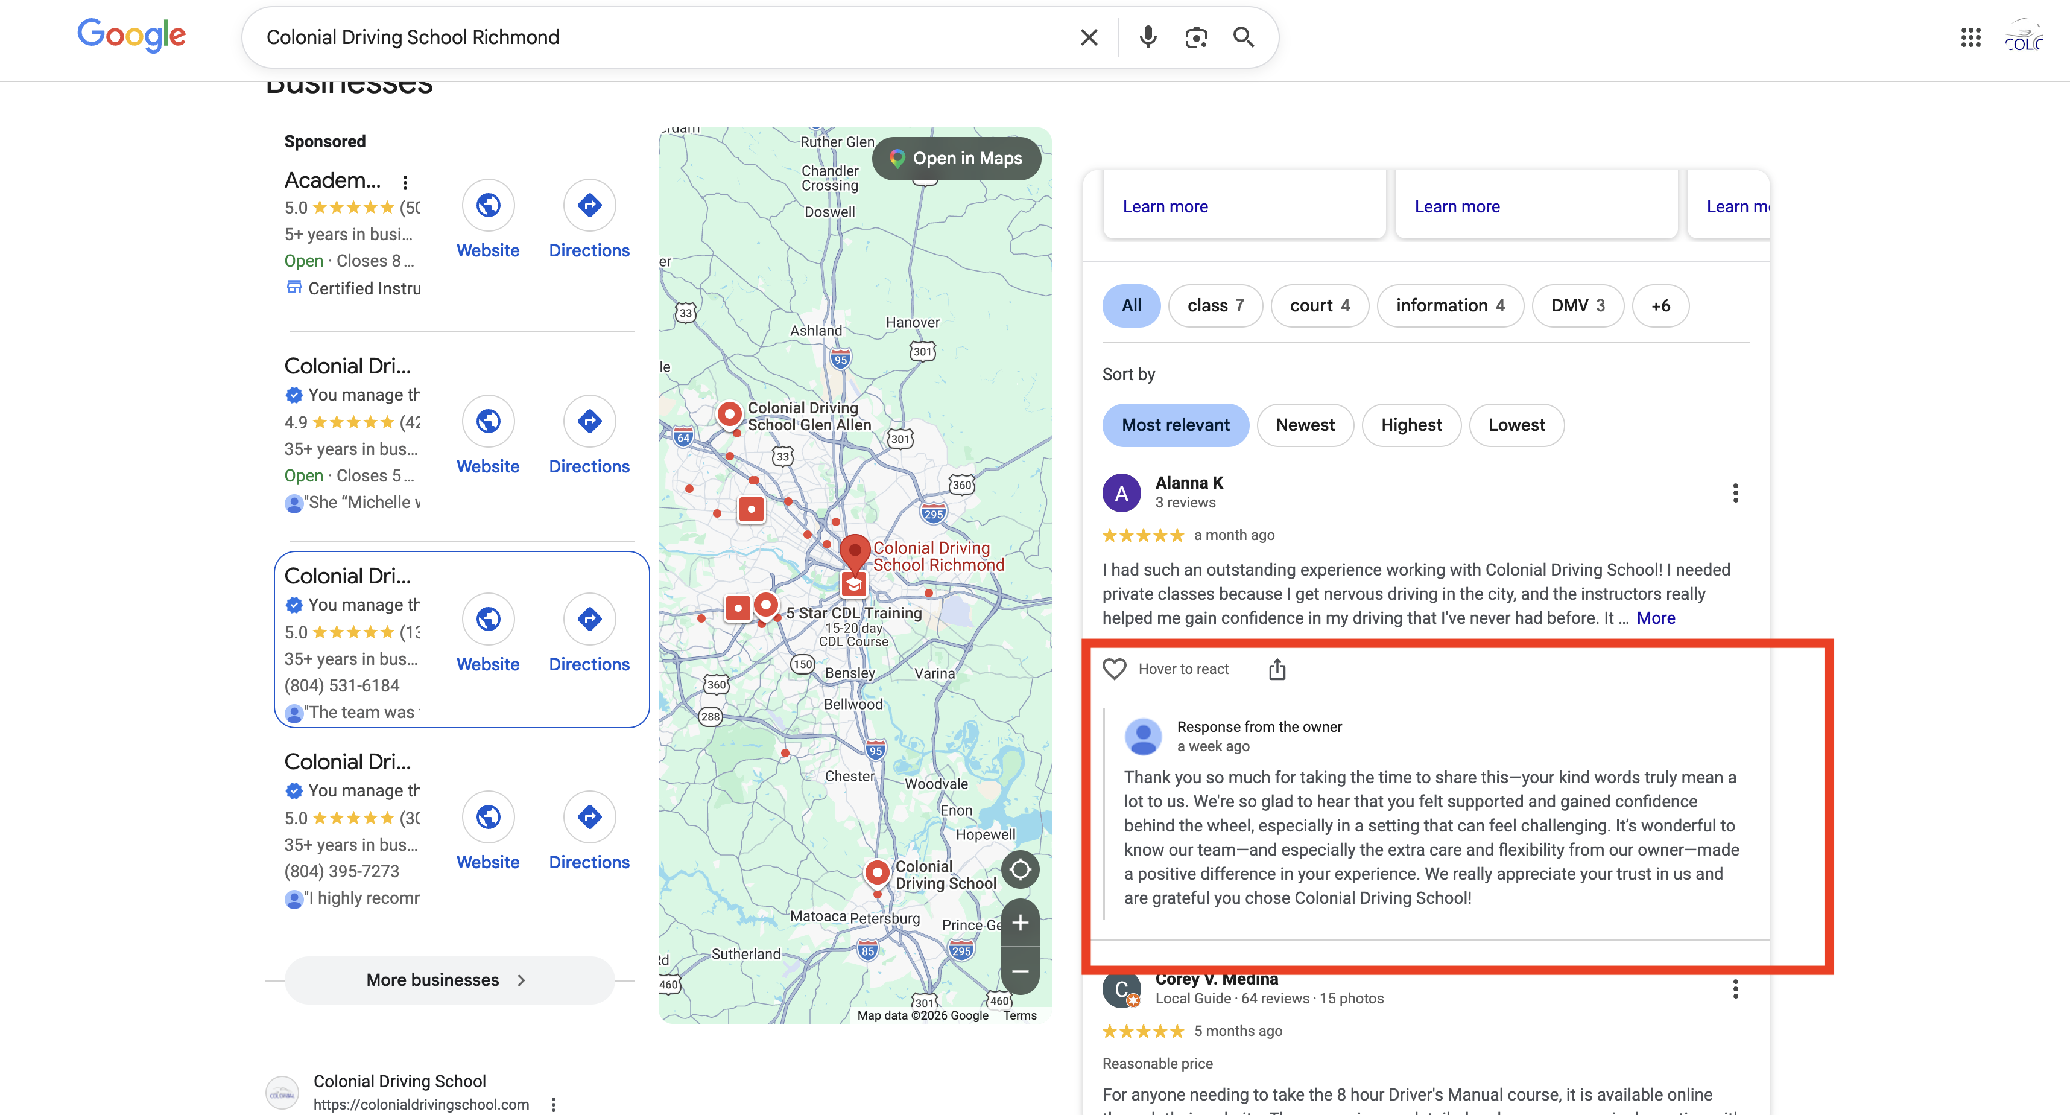The image size is (2070, 1115).
Task: Sort reviews by Highest
Action: (1411, 425)
